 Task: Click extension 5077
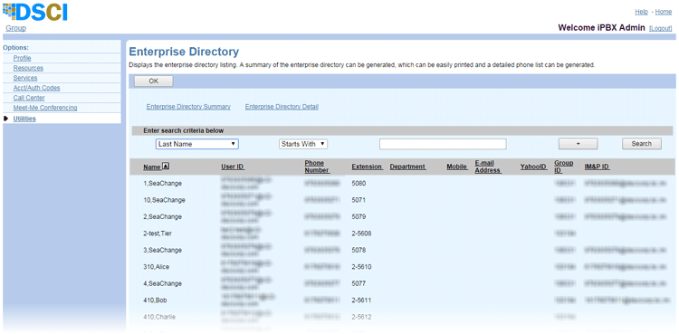pyautogui.click(x=359, y=283)
